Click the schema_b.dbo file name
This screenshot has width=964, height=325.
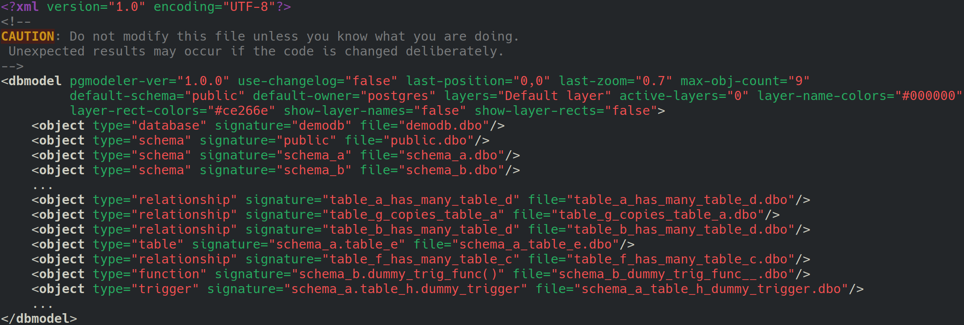(452, 170)
